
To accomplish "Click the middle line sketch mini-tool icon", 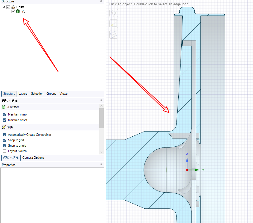I will point(114,24).
